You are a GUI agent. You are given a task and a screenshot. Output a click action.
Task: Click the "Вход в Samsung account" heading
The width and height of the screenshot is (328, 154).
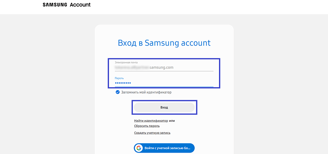point(164,43)
